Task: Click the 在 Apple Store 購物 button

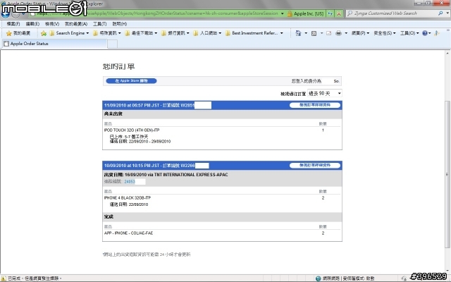Action: point(131,81)
